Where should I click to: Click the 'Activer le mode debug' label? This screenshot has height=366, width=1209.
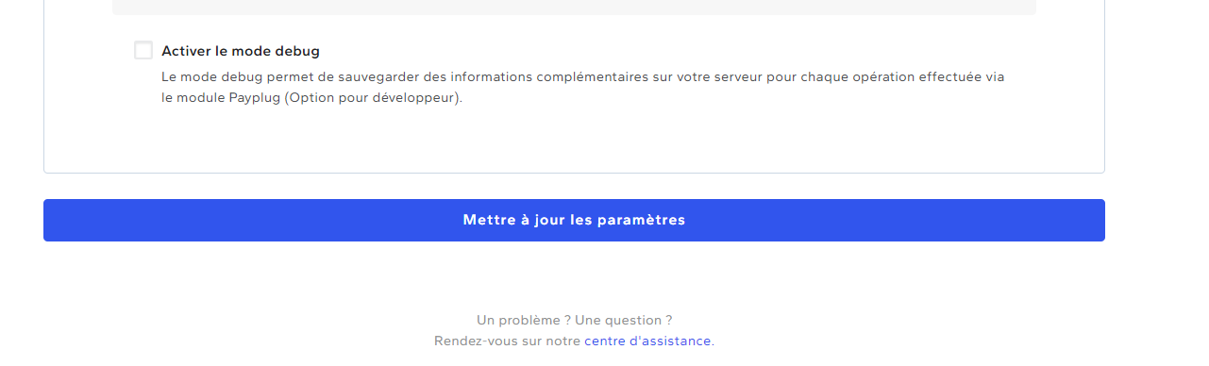[241, 51]
